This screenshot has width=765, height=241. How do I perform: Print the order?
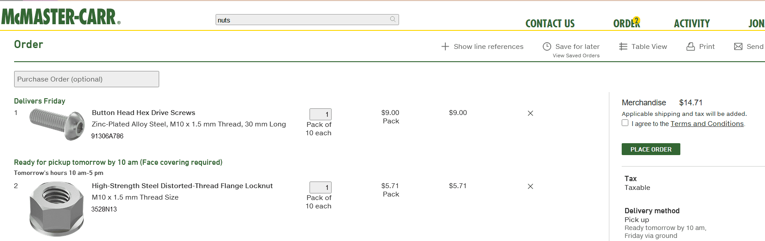coord(707,47)
